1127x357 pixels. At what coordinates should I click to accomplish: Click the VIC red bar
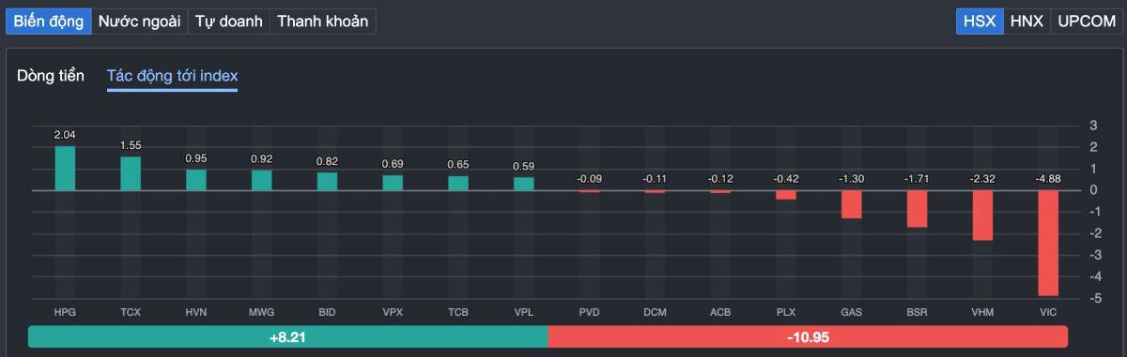coord(1048,244)
